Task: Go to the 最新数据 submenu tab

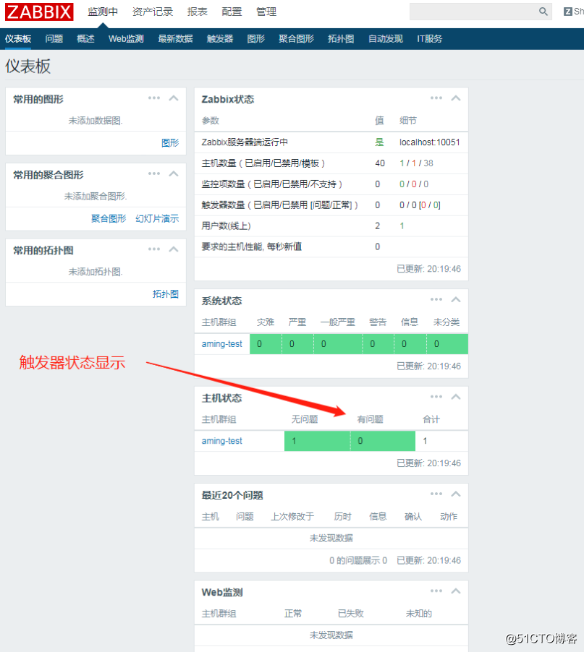Action: point(175,38)
